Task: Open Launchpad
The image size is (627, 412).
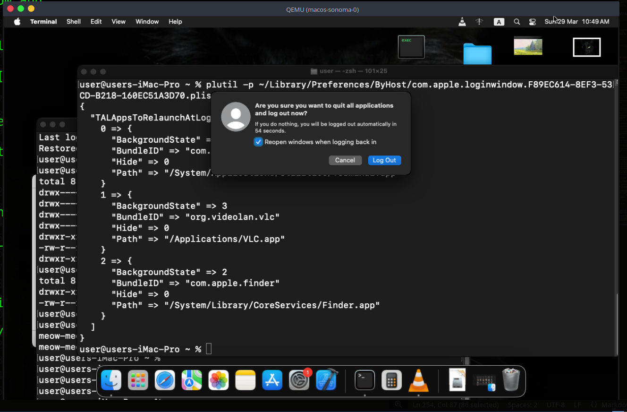Action: tap(138, 381)
